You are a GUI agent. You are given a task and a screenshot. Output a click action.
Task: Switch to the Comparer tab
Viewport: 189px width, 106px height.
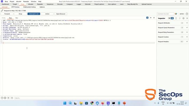coord(70,4)
